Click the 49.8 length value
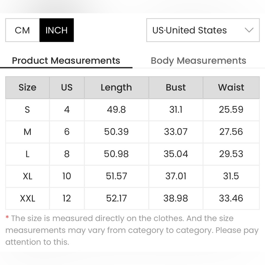265x265 pixels. 116,109
